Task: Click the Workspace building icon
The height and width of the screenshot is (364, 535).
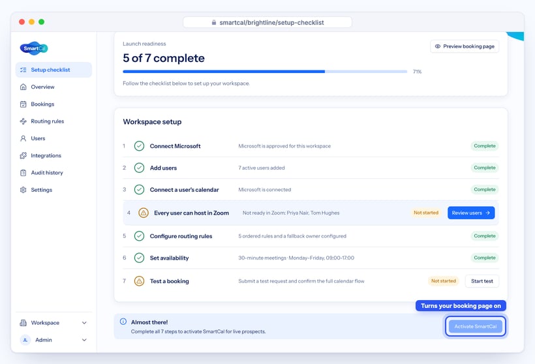Action: (x=23, y=323)
